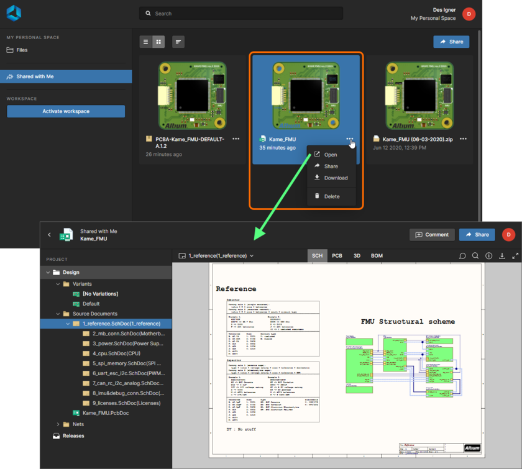Click the sort icon in the files toolbar
Image resolution: width=522 pixels, height=469 pixels.
pyautogui.click(x=178, y=42)
